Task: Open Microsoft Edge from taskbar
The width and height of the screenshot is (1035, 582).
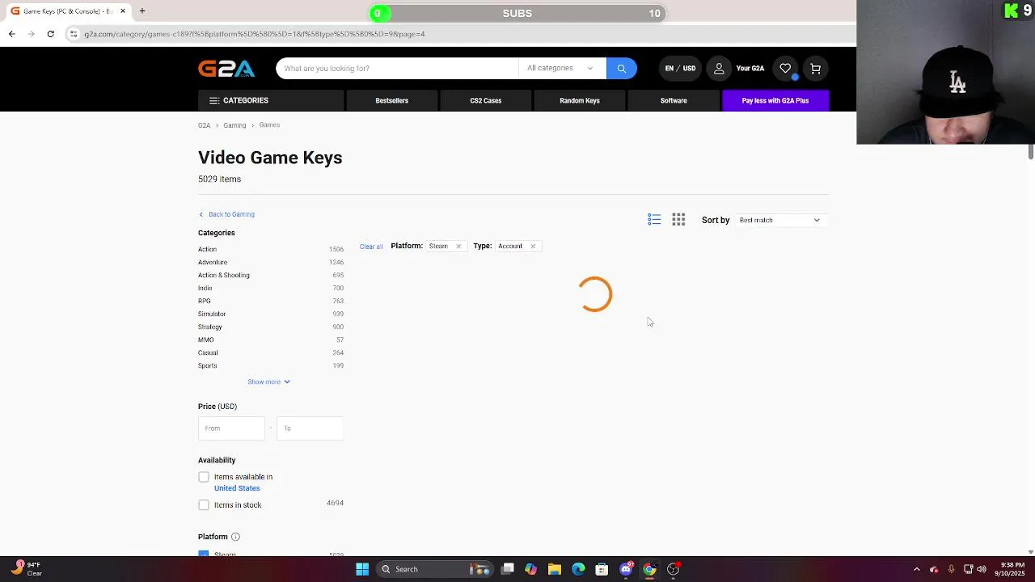Action: (x=578, y=569)
